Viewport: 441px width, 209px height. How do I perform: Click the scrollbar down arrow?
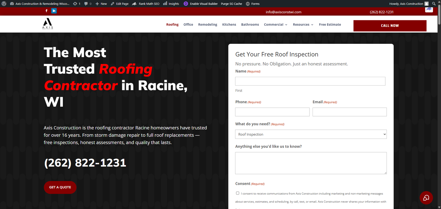439,207
